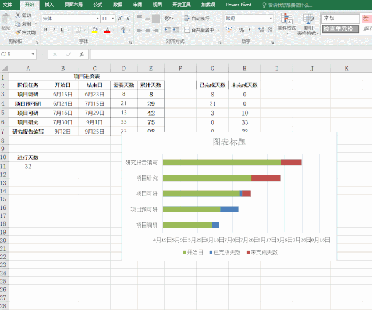Click the increase indent icon
The image size is (372, 310).
(x=176, y=30)
